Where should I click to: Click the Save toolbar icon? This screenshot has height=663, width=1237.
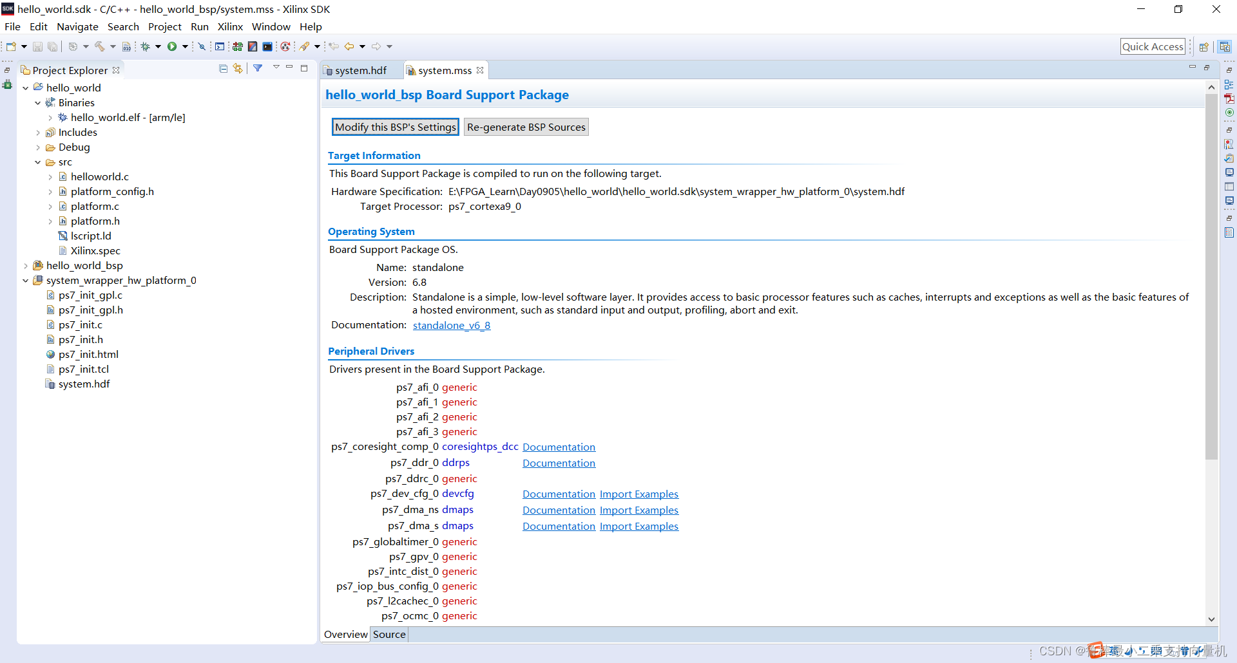37,46
